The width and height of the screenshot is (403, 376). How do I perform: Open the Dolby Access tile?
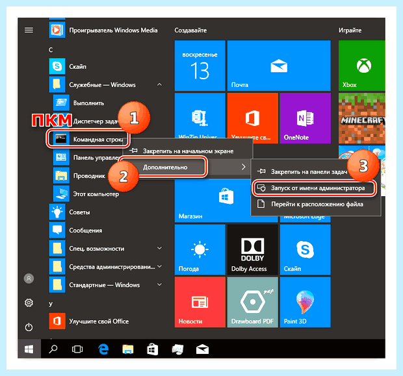tap(253, 249)
